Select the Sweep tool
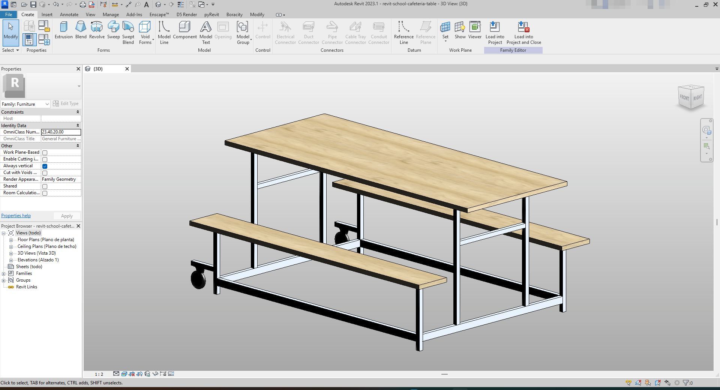 point(113,30)
